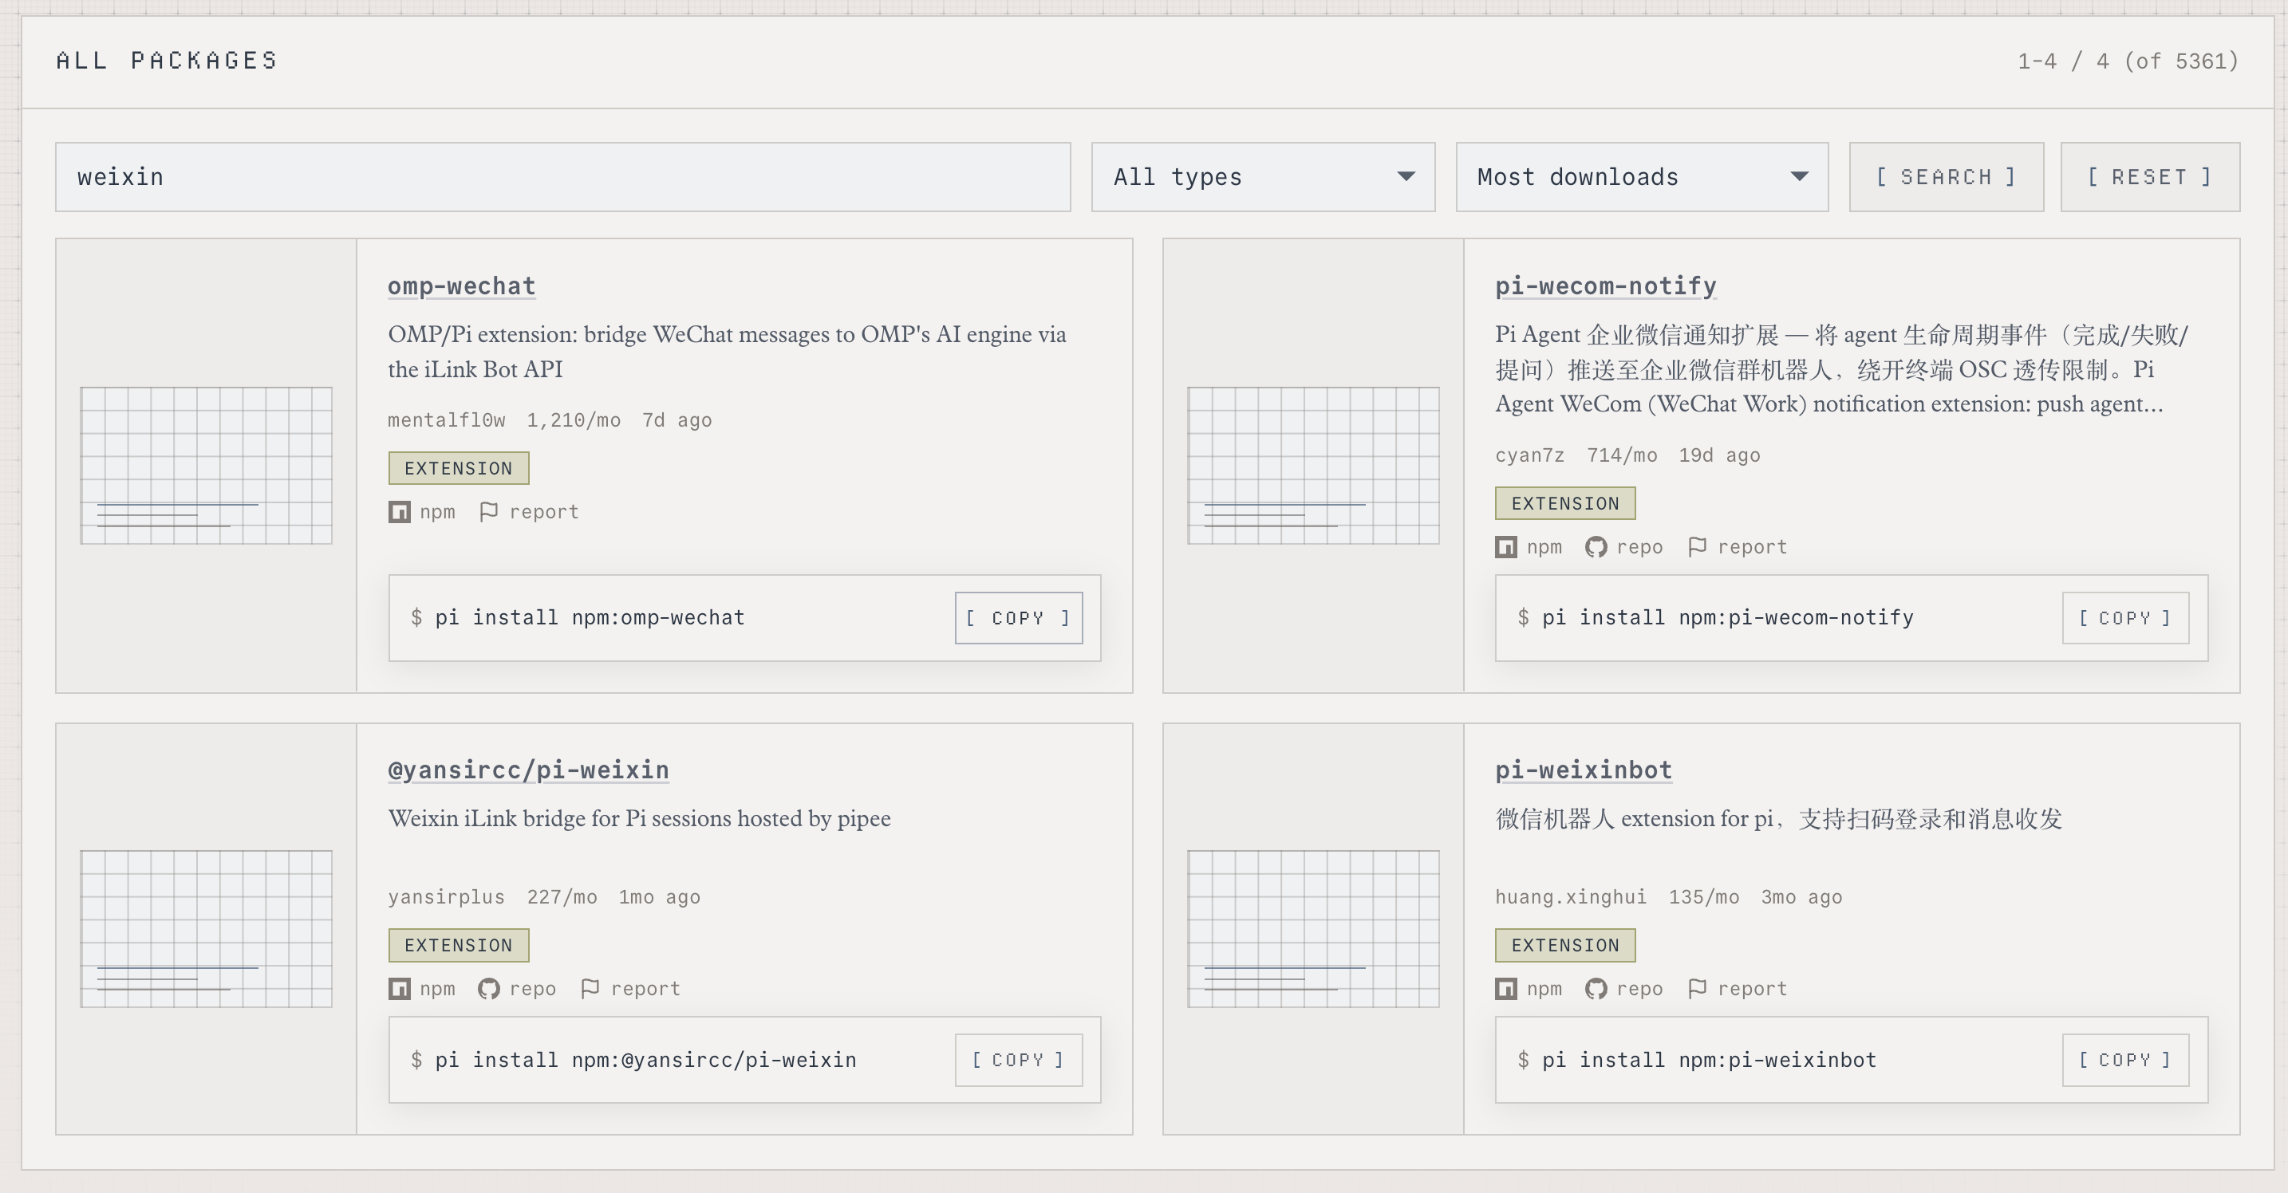The height and width of the screenshot is (1193, 2288).
Task: Click the "Weixin iLink bridge for Pi sessions" description
Action: 640,818
